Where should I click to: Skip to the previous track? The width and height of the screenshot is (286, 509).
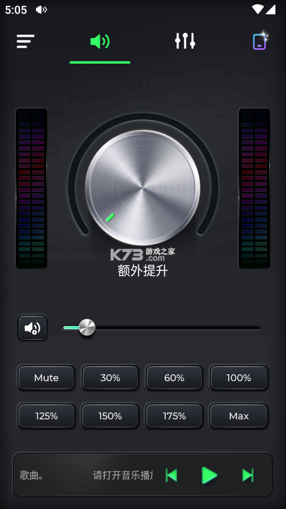(x=172, y=475)
